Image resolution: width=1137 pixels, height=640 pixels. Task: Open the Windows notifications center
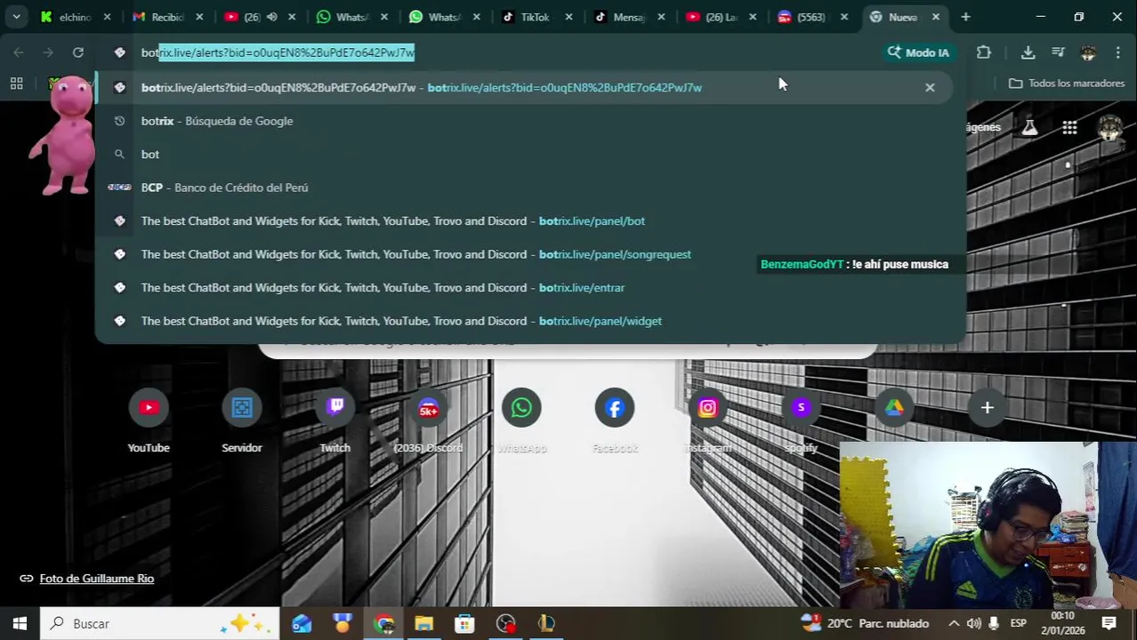(x=1109, y=624)
